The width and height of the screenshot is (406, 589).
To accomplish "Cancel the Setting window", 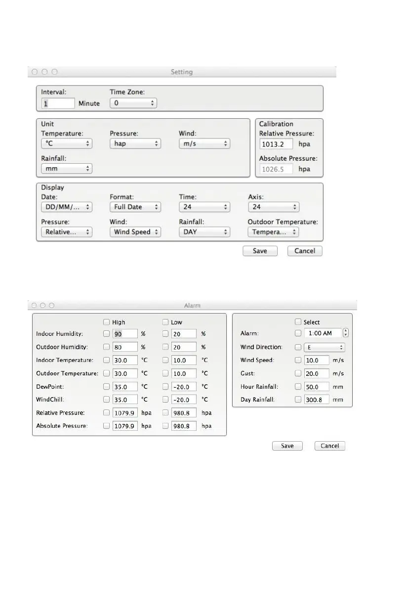I will 305,251.
